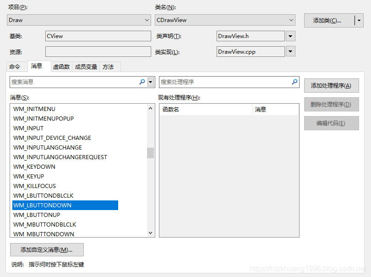The image size is (371, 277).
Task: Click the message list scroll-down arrow
Action: 150,233
